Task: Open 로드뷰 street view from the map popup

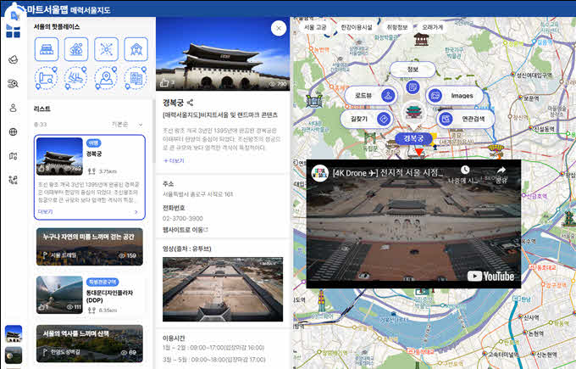Action: [x=370, y=96]
